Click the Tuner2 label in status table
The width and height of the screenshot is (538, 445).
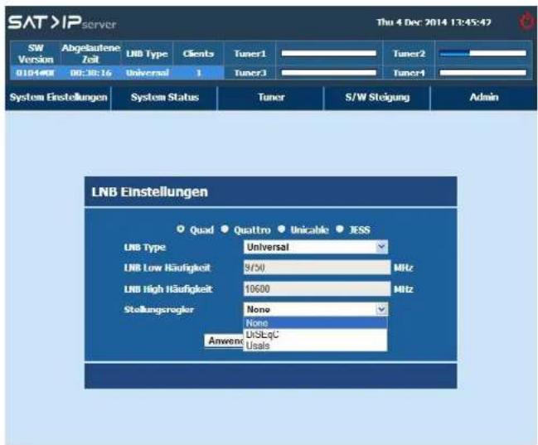click(409, 54)
